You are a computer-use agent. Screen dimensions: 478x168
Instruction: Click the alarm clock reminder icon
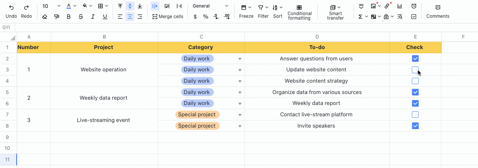pyautogui.click(x=414, y=6)
